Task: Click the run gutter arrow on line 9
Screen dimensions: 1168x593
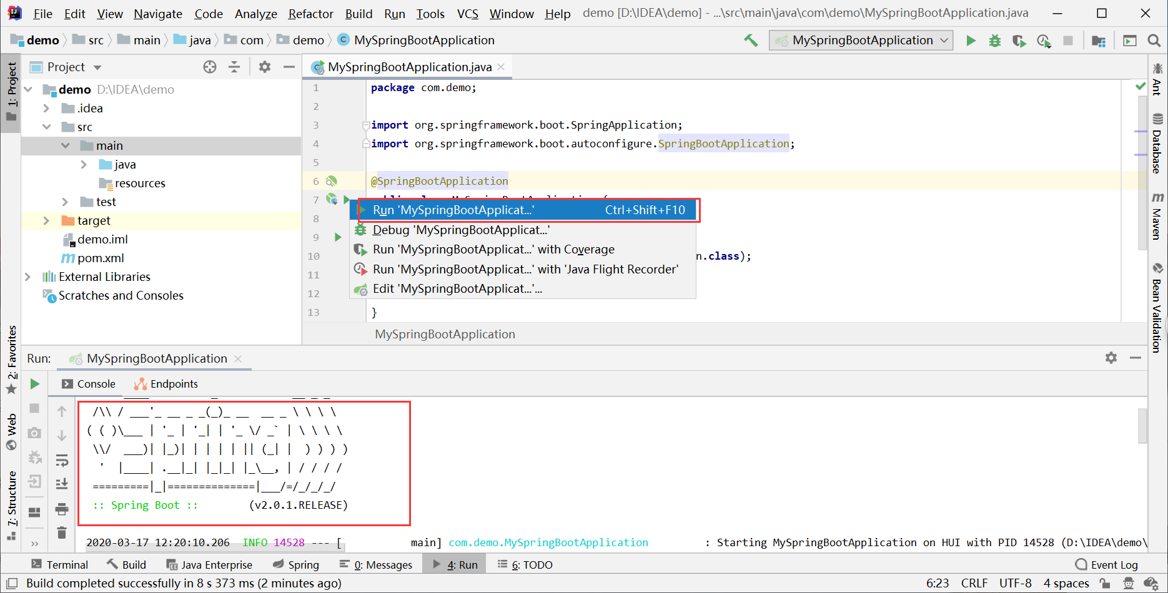Action: 338,237
